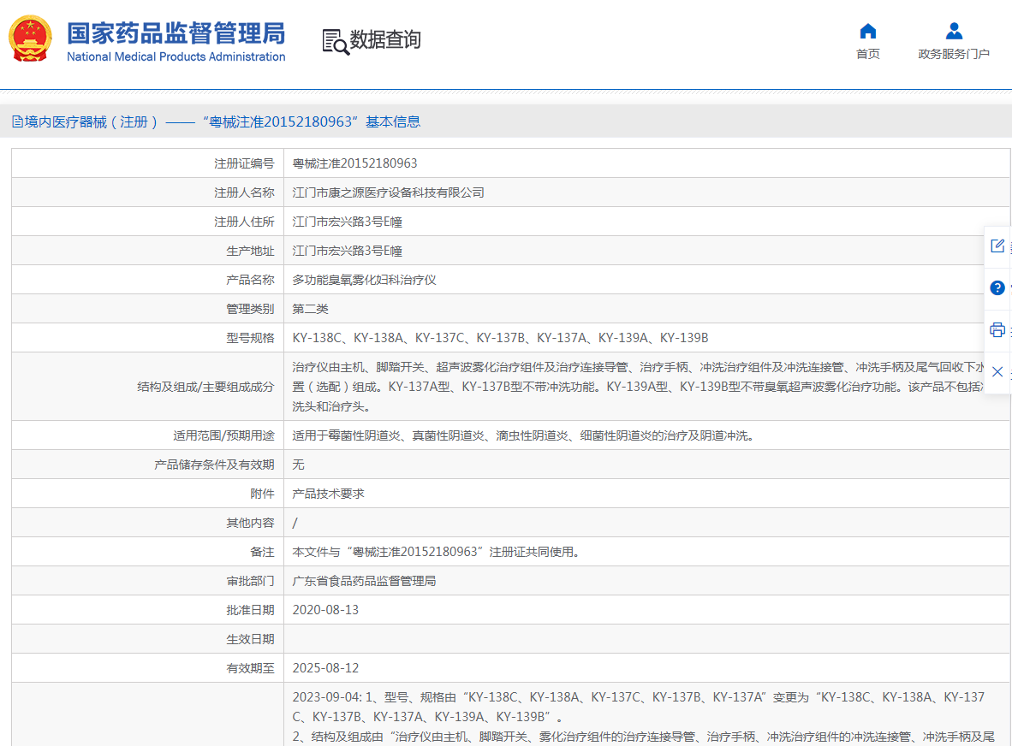
Task: Click National Medical Products Administration English subtitle
Action: click(176, 56)
